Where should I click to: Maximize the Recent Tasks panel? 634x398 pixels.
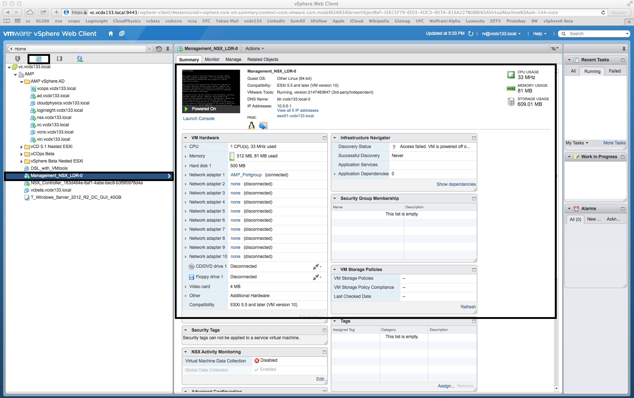point(622,60)
